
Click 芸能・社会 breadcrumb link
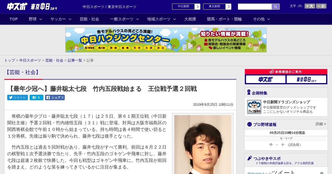coord(54,60)
